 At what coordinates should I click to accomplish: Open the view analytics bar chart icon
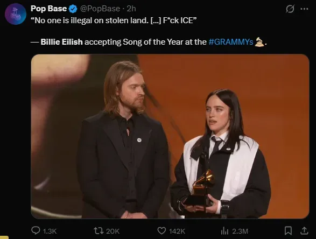click(x=224, y=231)
